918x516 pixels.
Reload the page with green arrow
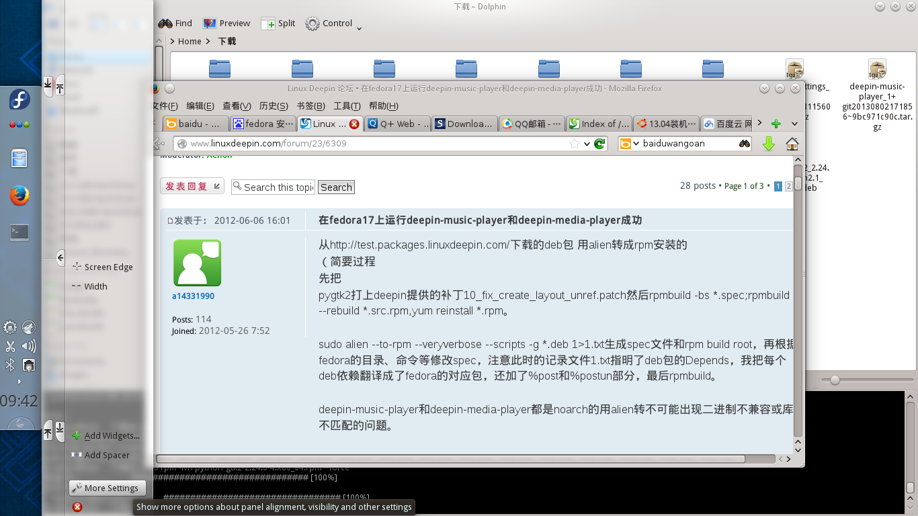(x=599, y=143)
